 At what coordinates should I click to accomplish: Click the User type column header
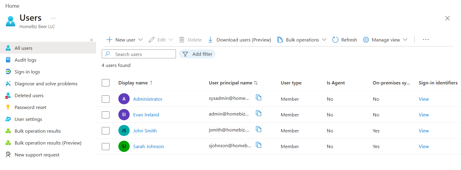pyautogui.click(x=291, y=83)
